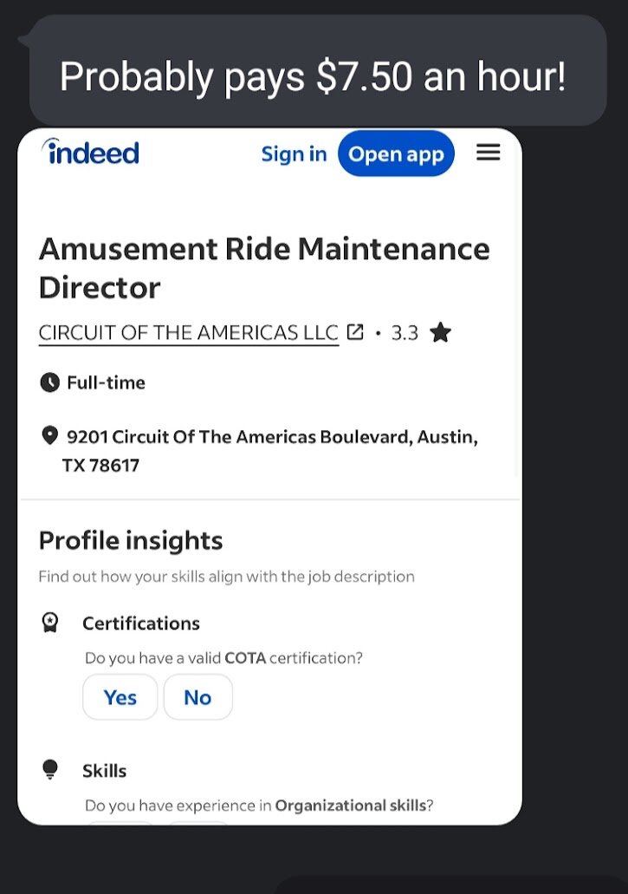Click the Certifications ribbon badge icon
Viewport: 628px width, 894px height.
coord(50,622)
